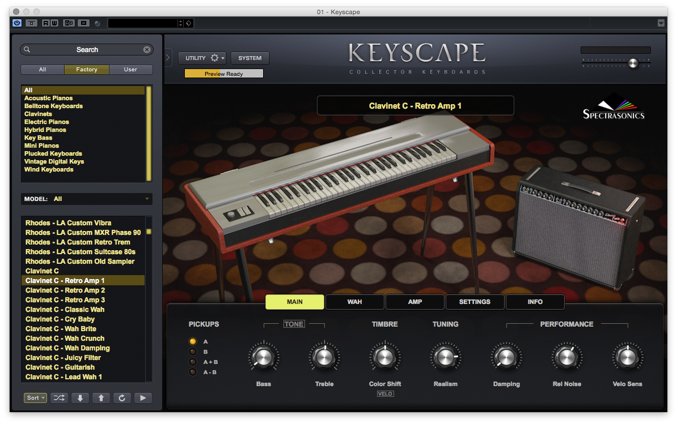Open the host window top-right dropdown arrow
The width and height of the screenshot is (677, 424).
coord(661,23)
